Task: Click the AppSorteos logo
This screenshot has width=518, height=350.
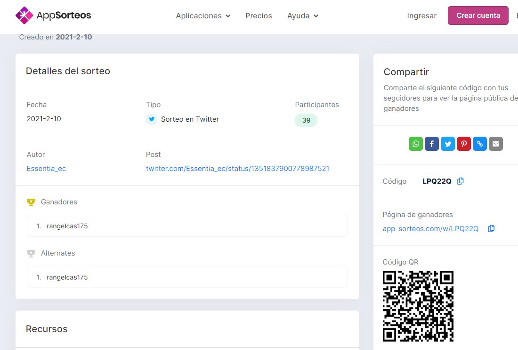Action: coord(53,15)
